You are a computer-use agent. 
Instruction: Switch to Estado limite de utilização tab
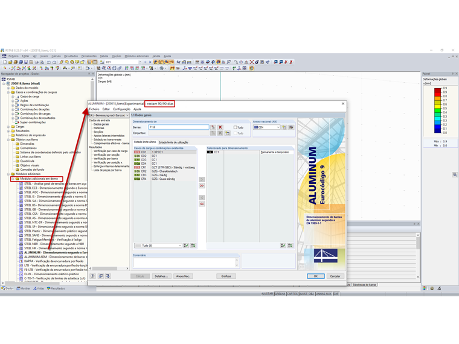tap(173, 142)
